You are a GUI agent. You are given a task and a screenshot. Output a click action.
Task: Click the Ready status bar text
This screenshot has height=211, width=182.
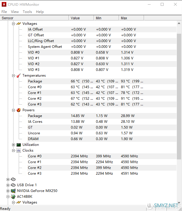[5, 209]
